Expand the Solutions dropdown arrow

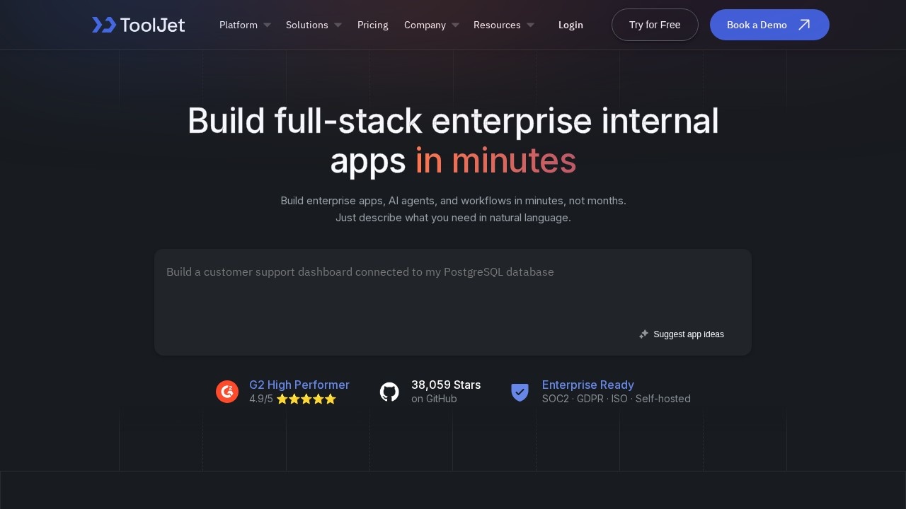pyautogui.click(x=338, y=25)
